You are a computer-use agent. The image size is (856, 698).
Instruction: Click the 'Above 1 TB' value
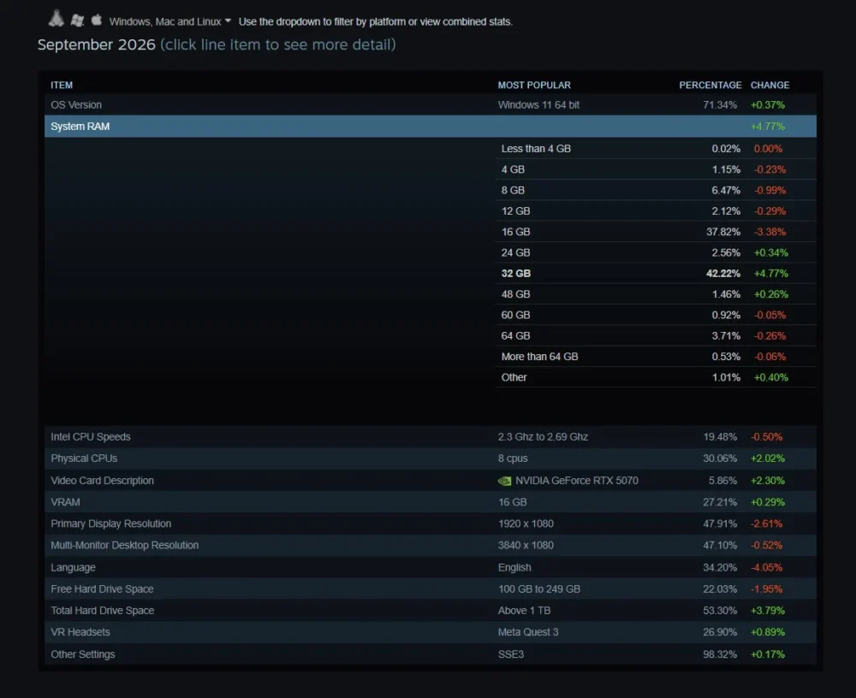pyautogui.click(x=524, y=610)
